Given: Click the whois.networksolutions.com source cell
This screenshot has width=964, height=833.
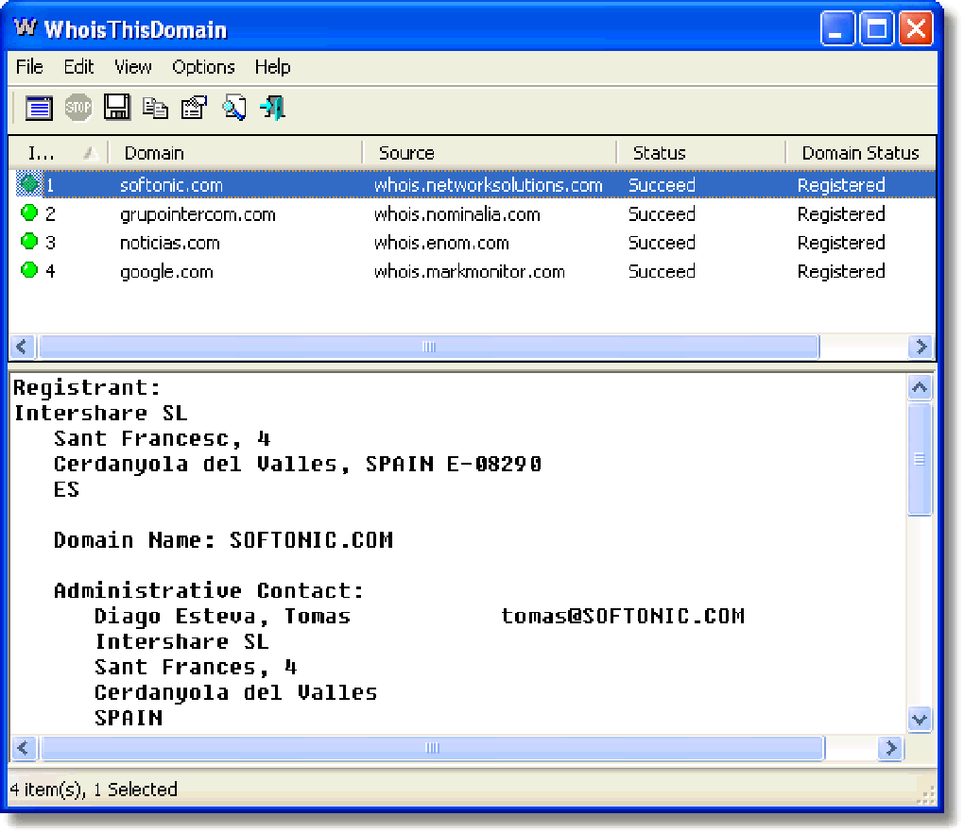Looking at the screenshot, I should (489, 185).
